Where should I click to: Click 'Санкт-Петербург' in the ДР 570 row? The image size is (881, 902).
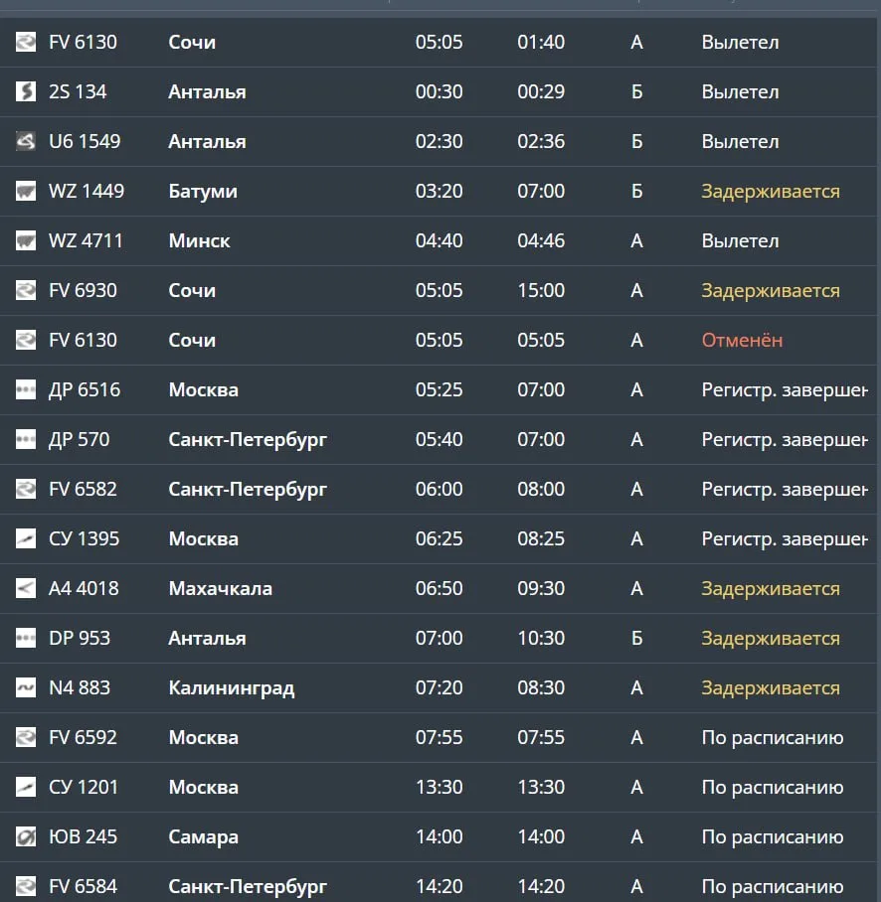pyautogui.click(x=248, y=440)
